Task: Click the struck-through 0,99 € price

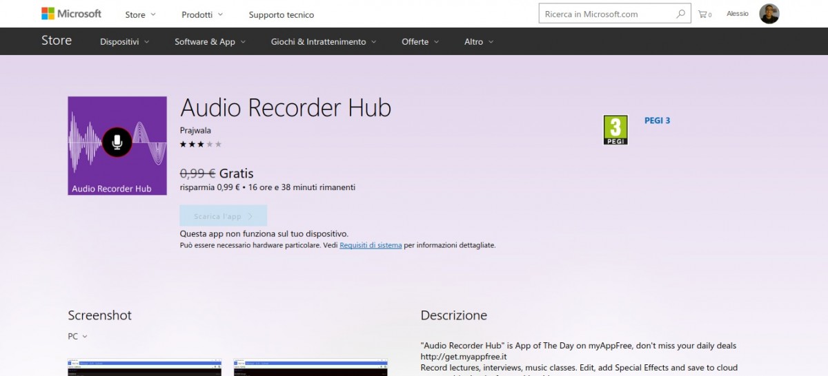Action: click(198, 174)
